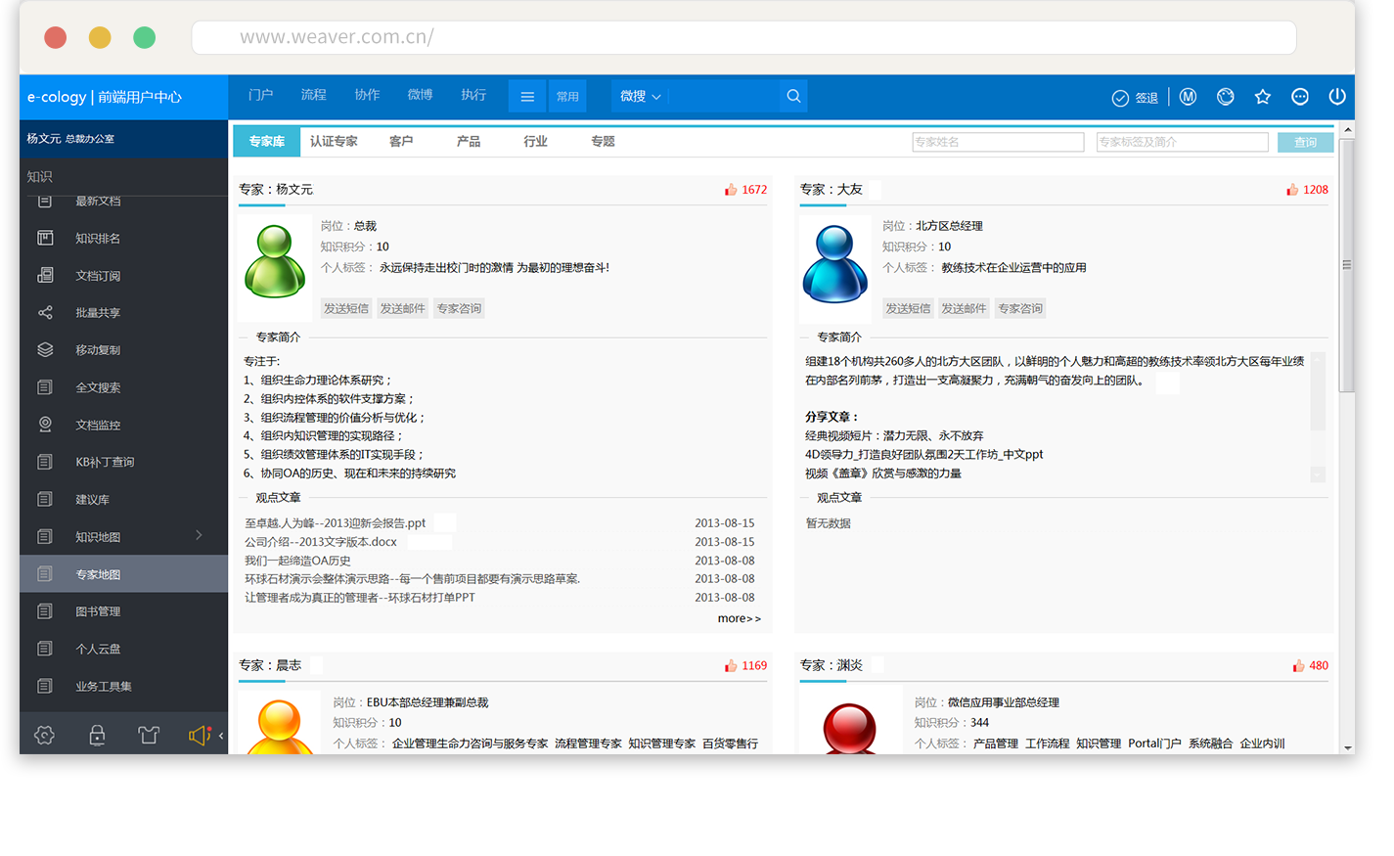Switch to the 认证专家 tab

tap(334, 142)
